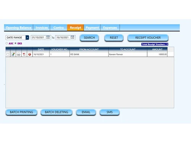
Task: Select the Naveen Panwar cell
Action: [x=128, y=55]
